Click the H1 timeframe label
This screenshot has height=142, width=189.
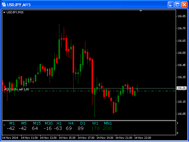coord(59,123)
